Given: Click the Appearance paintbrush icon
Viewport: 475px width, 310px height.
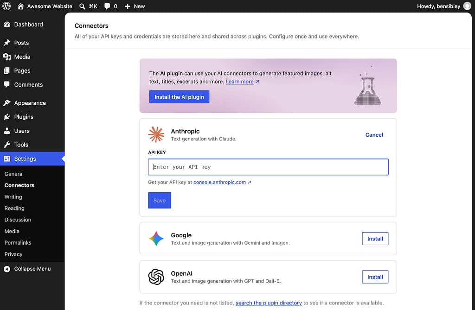Looking at the screenshot, I should pyautogui.click(x=7, y=103).
